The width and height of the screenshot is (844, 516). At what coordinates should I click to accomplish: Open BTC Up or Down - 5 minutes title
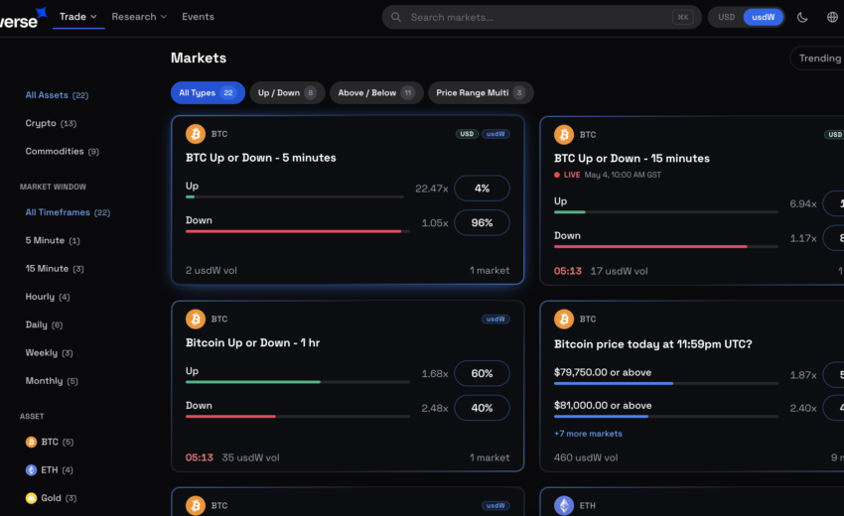coord(260,158)
